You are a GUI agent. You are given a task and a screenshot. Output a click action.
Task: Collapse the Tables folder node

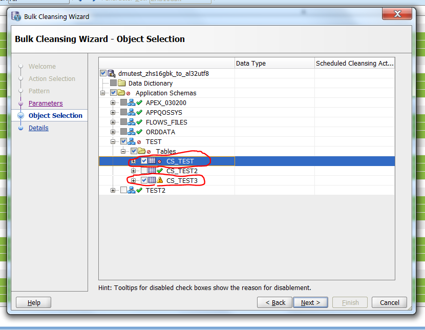(x=123, y=151)
